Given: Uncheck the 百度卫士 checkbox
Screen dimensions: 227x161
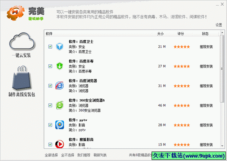Looking at the screenshot, I should [50, 47].
